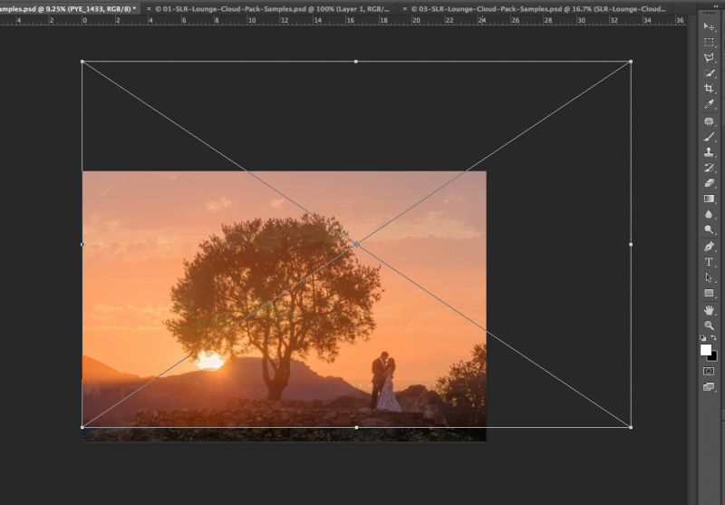Click the top-left transform corner handle

[x=82, y=62]
